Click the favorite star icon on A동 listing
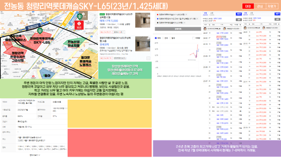 pyautogui.click(x=148, y=58)
